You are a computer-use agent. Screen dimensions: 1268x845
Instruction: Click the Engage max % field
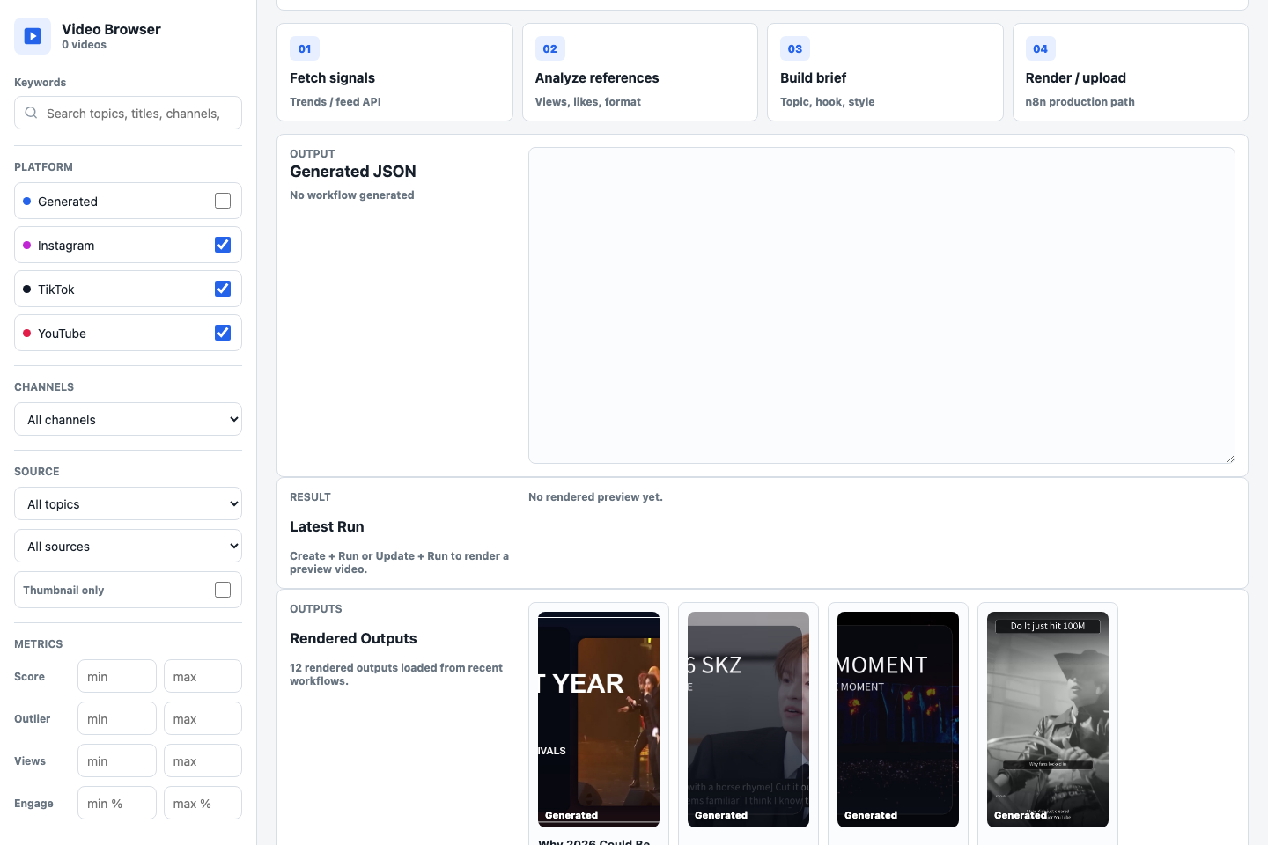203,803
